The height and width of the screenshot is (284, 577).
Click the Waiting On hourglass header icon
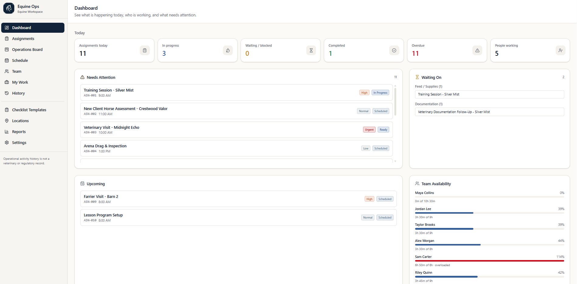(x=417, y=77)
